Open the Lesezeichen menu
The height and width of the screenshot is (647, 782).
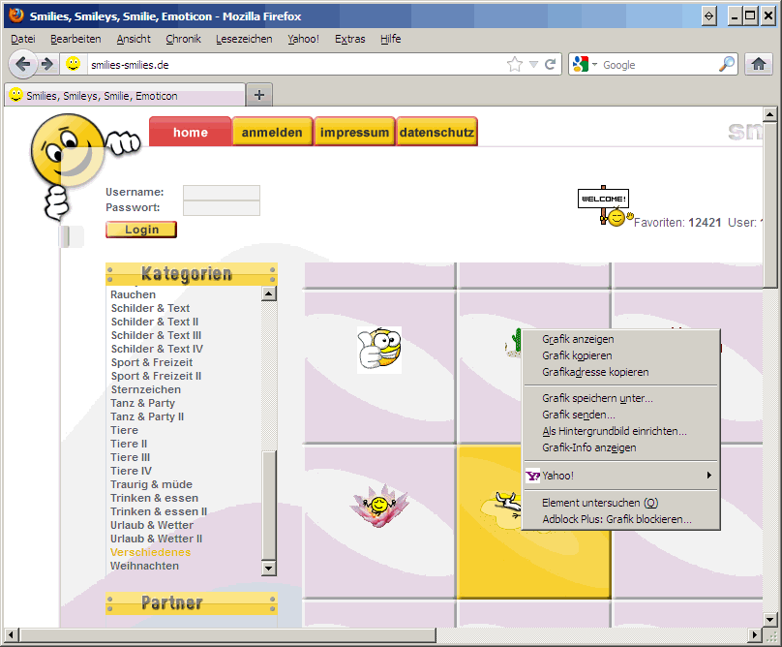pos(243,39)
